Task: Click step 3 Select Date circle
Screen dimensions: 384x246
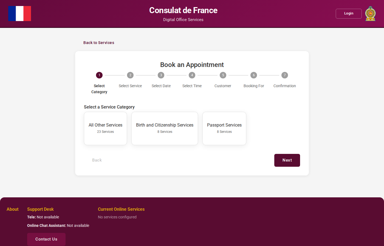Action: 161,75
